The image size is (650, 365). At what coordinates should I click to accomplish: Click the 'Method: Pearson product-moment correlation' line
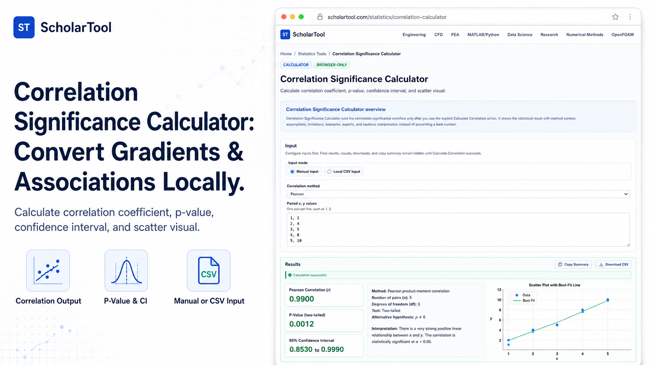411,291
